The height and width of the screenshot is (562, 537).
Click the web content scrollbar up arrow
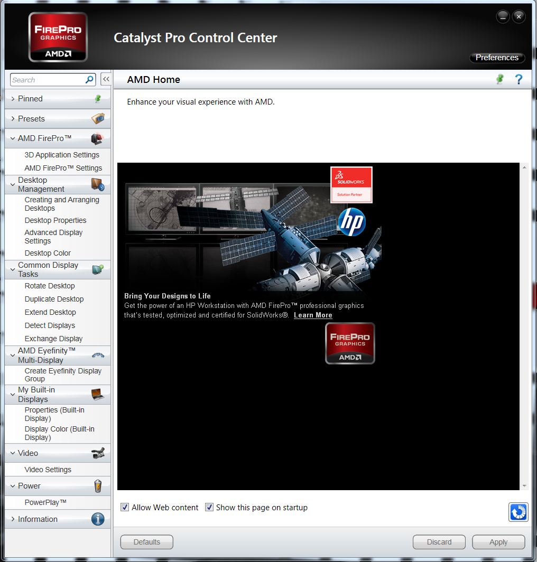tap(524, 167)
